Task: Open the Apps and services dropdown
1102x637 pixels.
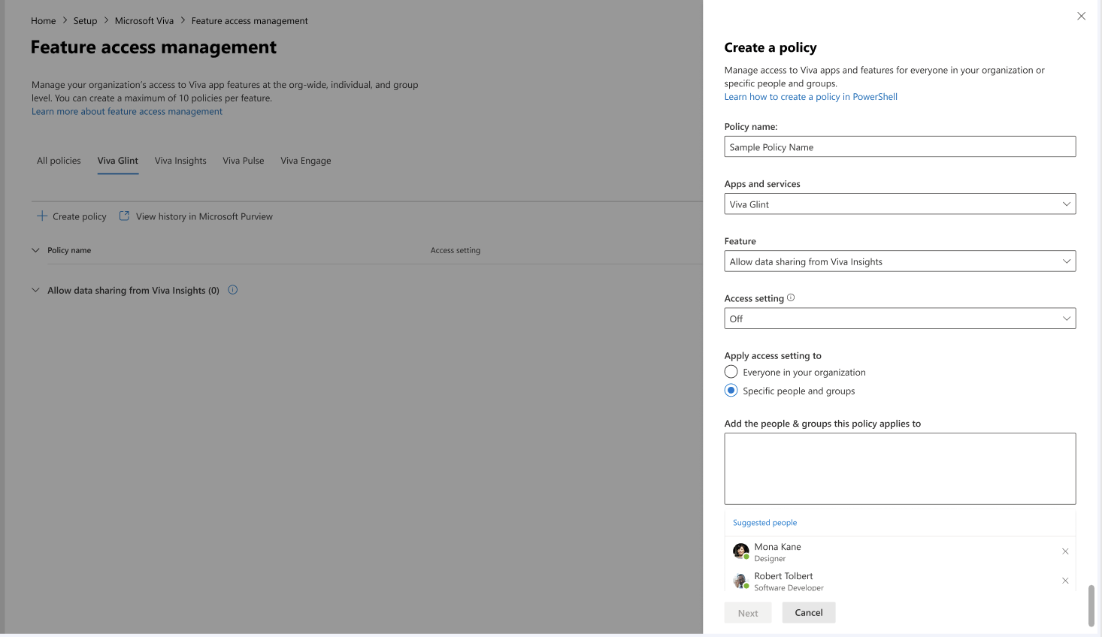Action: (x=900, y=204)
